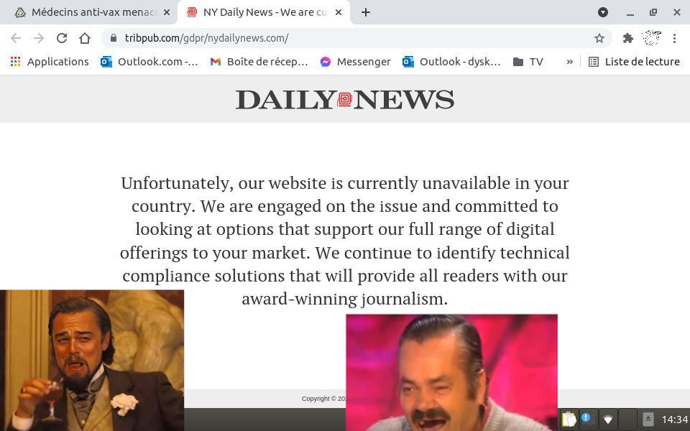Click the tab search circle arrow button
This screenshot has width=690, height=431.
coord(603,12)
